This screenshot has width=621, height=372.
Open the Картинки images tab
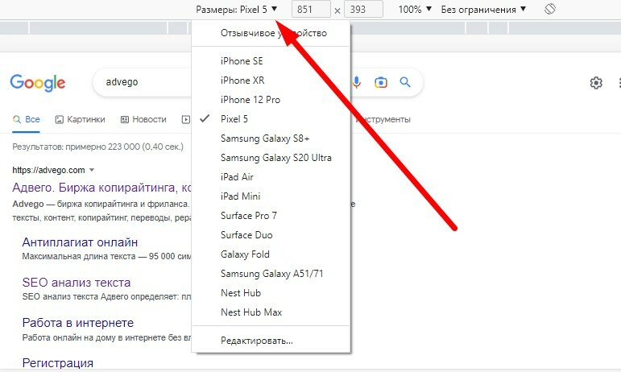(x=80, y=119)
